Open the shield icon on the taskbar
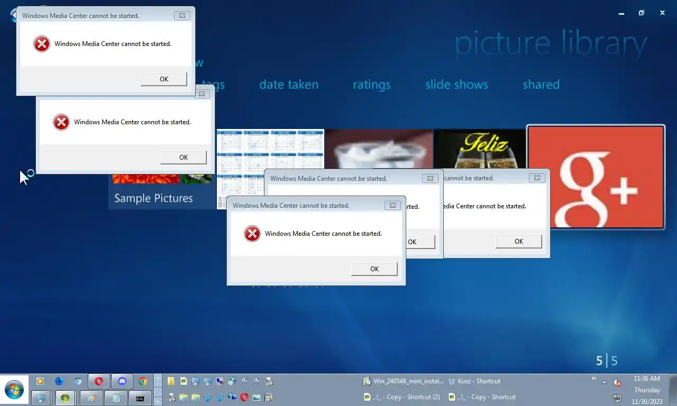 coord(78,381)
